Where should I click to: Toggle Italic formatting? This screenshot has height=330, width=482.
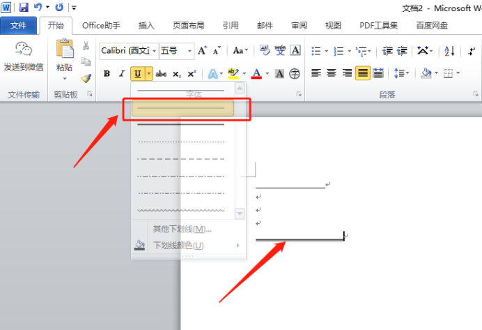pyautogui.click(x=121, y=73)
